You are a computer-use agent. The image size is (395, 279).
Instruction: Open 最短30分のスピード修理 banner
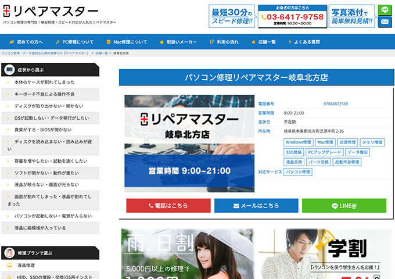pyautogui.click(x=232, y=16)
